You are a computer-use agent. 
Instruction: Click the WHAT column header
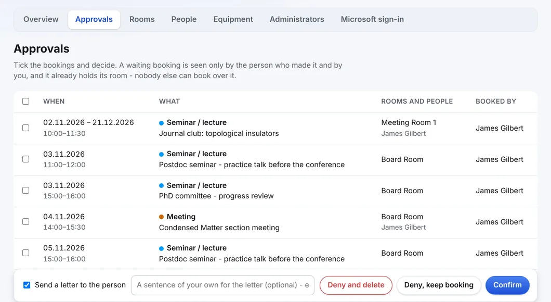pyautogui.click(x=169, y=102)
